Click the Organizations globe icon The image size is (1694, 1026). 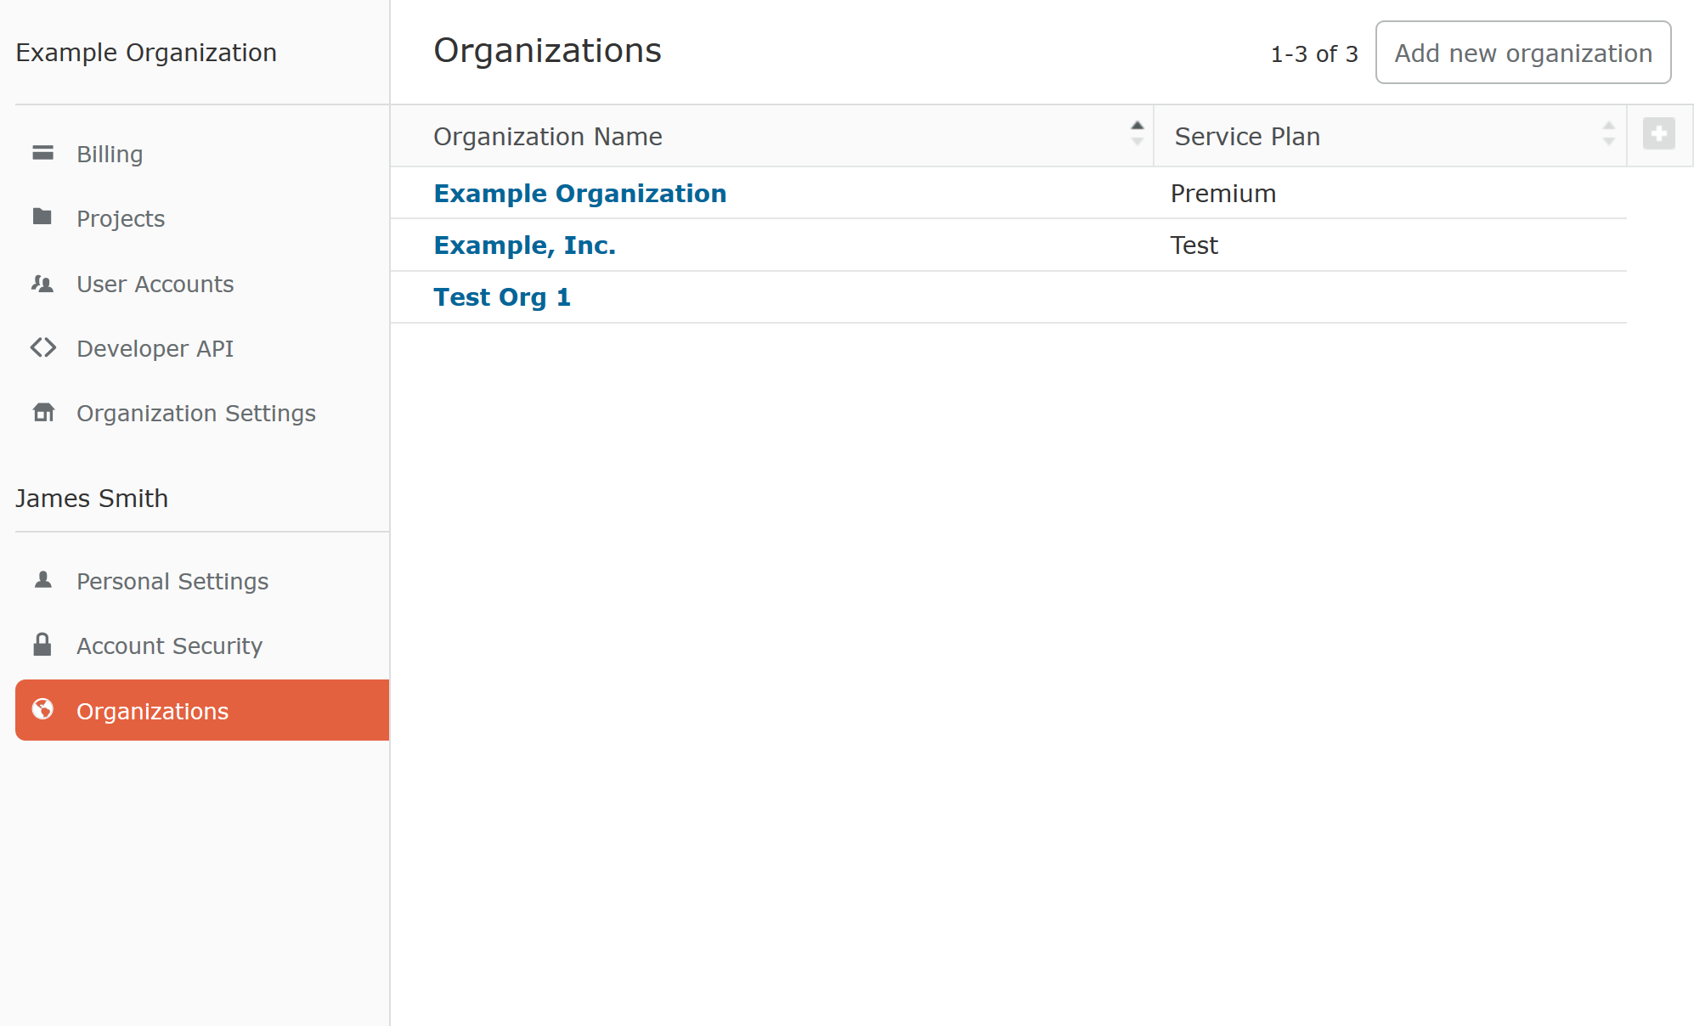42,708
